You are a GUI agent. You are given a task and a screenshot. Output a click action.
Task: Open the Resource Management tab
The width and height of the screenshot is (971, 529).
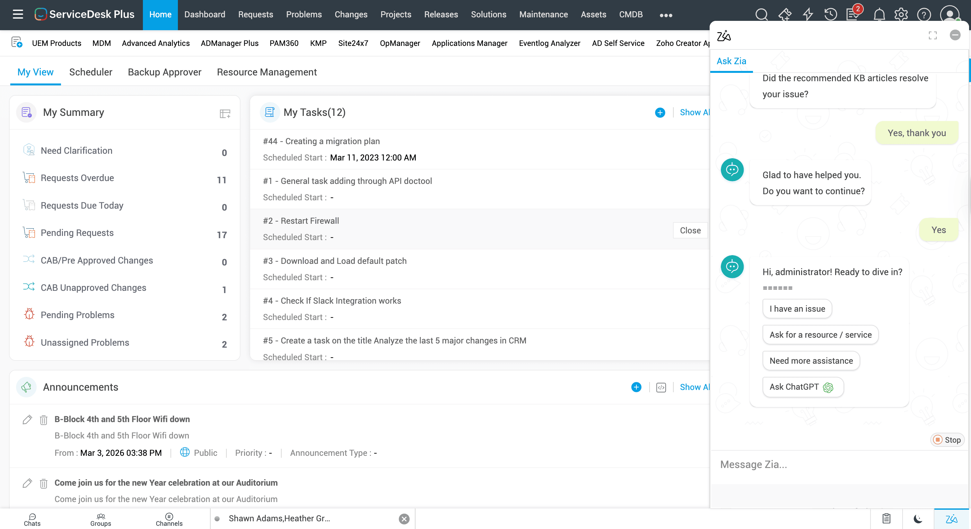point(267,72)
